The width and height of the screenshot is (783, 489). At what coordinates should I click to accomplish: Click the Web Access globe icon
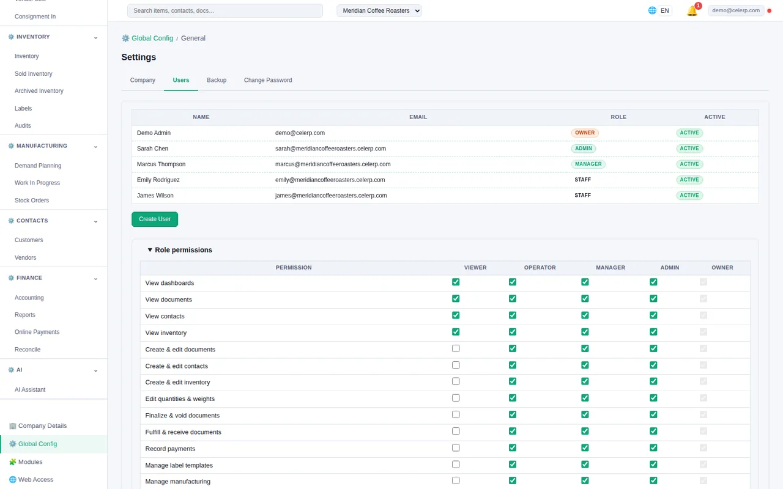(x=13, y=480)
